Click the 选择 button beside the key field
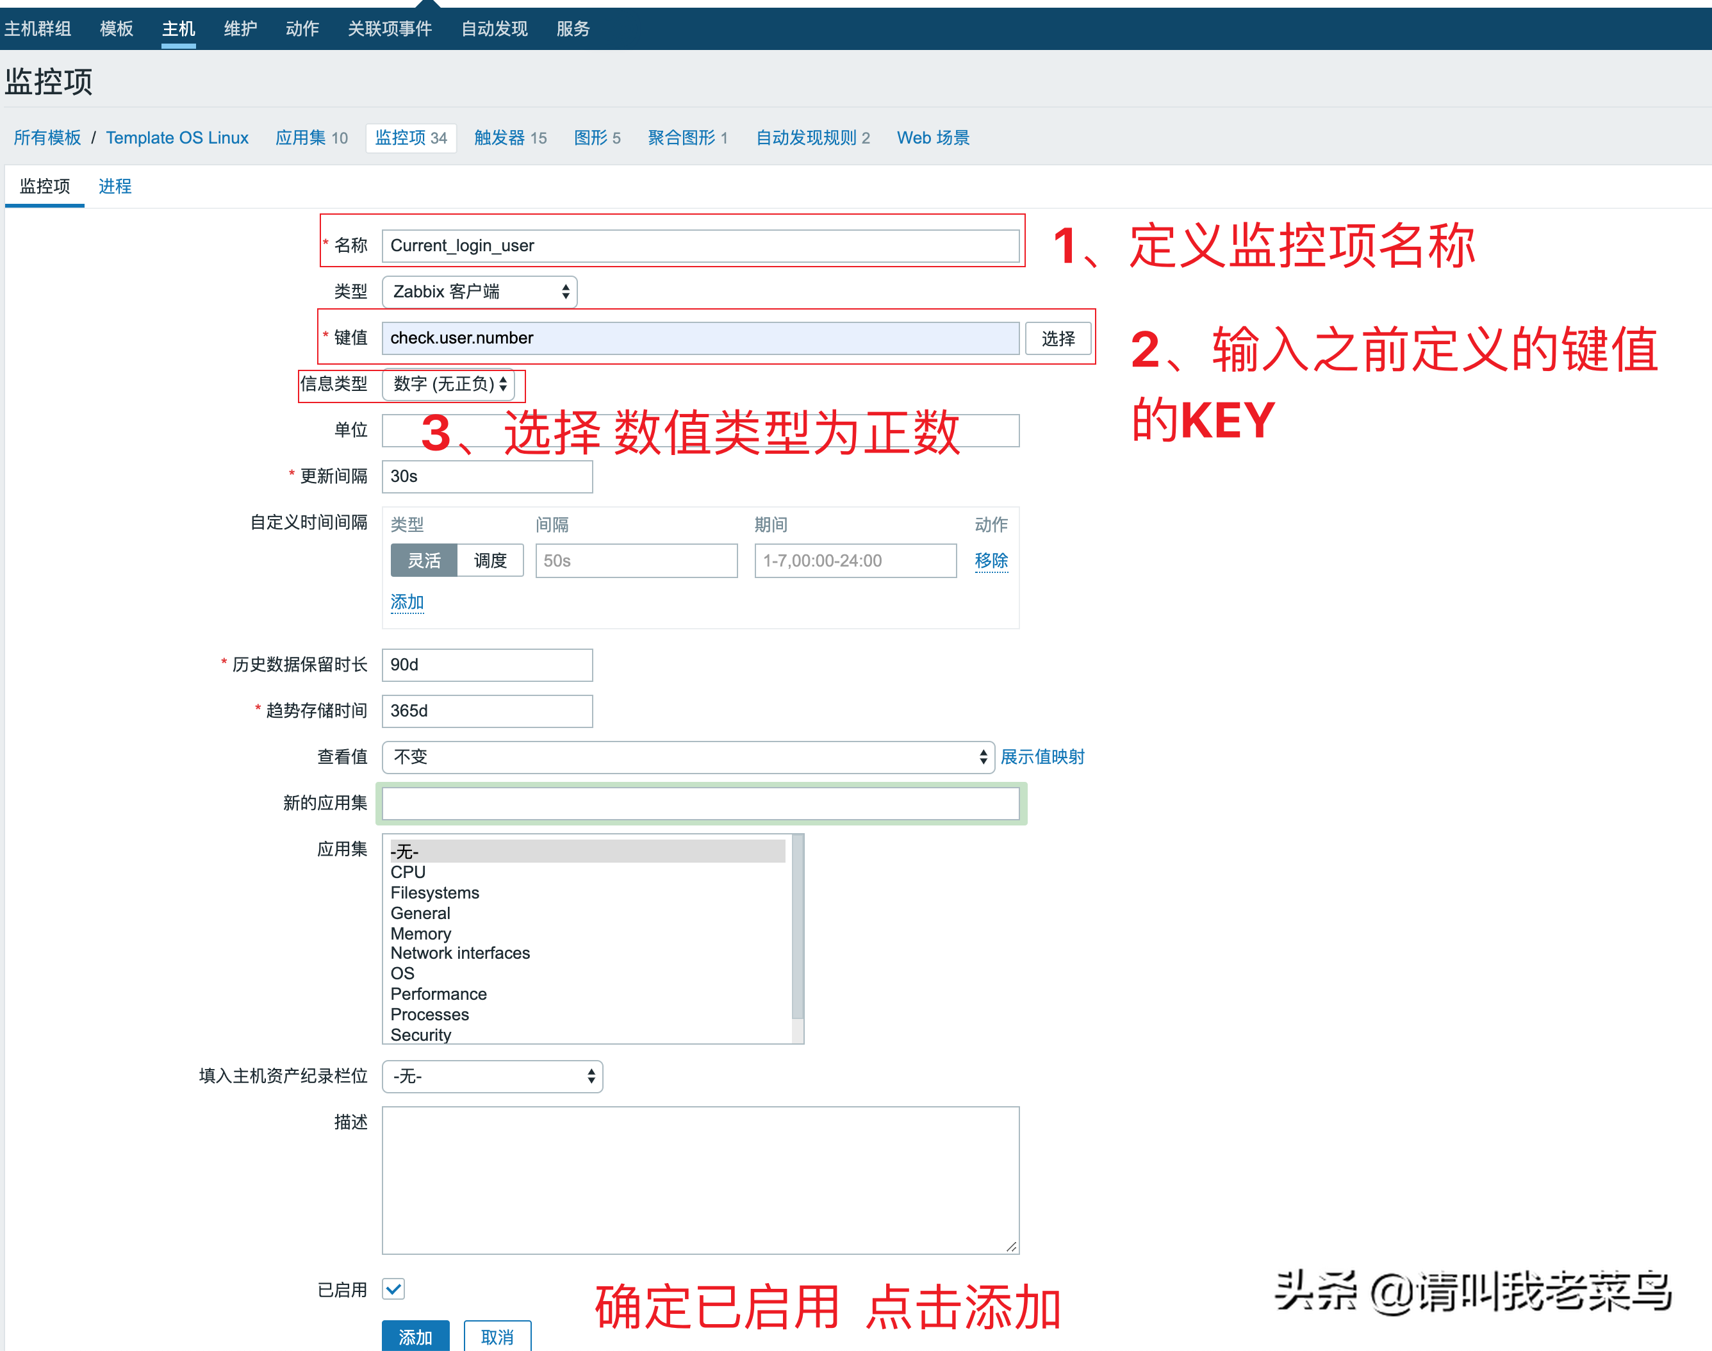The image size is (1712, 1351). pos(1057,338)
